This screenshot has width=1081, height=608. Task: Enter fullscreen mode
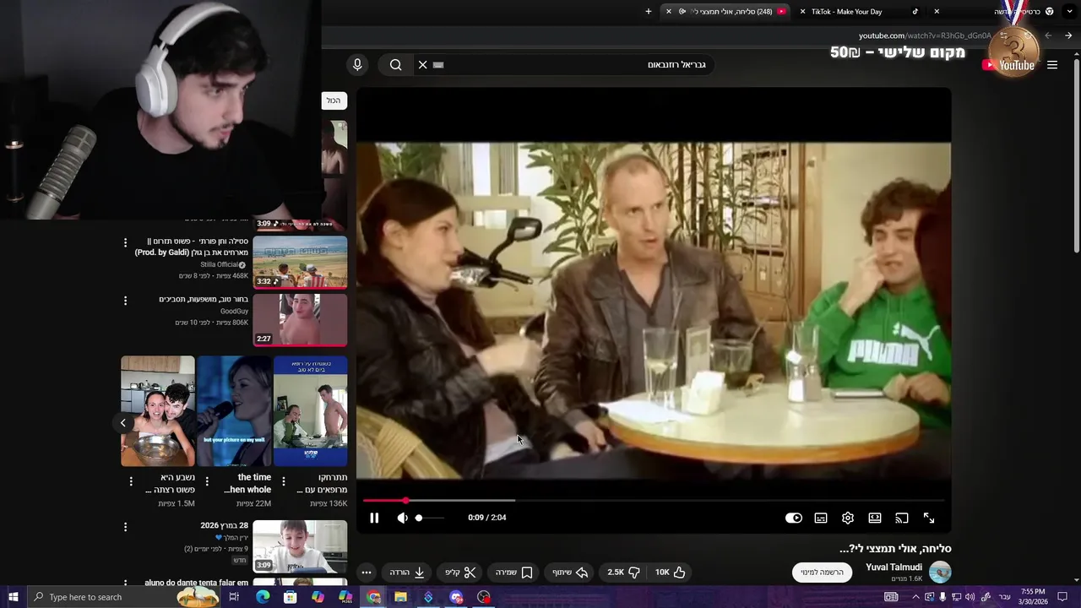tap(929, 518)
